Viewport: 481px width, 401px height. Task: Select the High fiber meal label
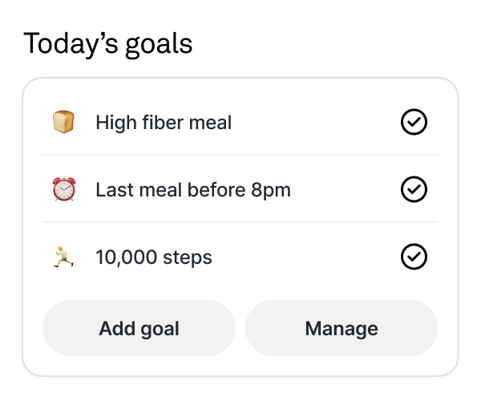pyautogui.click(x=164, y=123)
